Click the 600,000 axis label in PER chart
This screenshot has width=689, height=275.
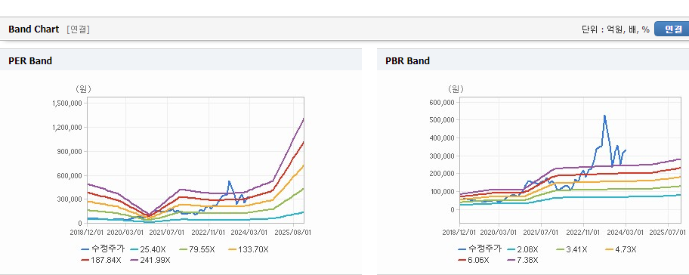(x=70, y=175)
